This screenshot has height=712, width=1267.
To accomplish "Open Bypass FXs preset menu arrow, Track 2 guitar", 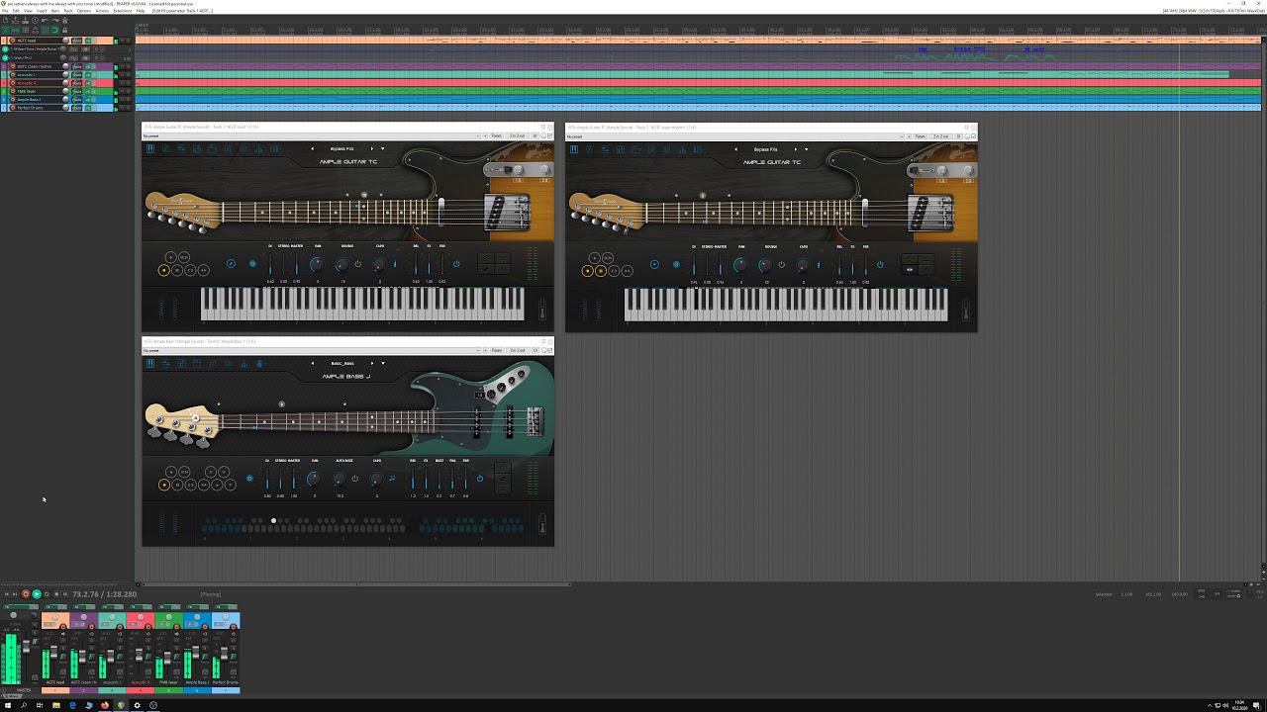I will click(x=807, y=149).
